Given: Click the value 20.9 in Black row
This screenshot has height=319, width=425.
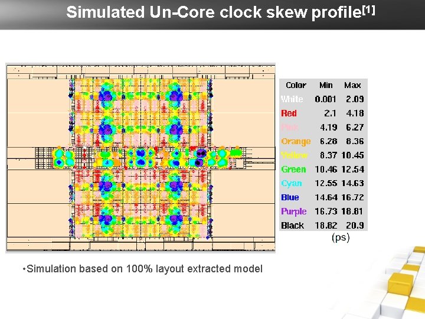Looking at the screenshot, I should tap(355, 226).
